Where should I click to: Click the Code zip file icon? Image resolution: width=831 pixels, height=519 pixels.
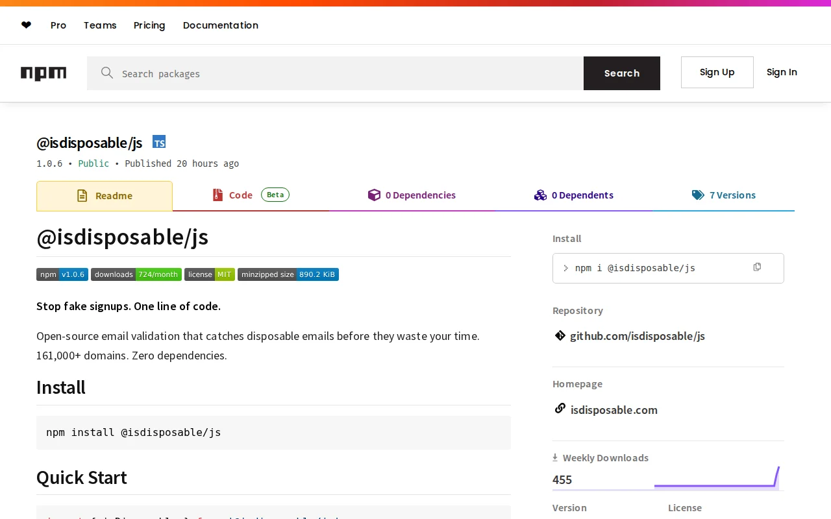coord(217,195)
